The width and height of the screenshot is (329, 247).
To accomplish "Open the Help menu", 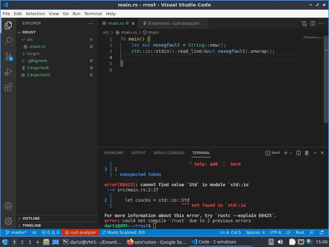I will (111, 14).
